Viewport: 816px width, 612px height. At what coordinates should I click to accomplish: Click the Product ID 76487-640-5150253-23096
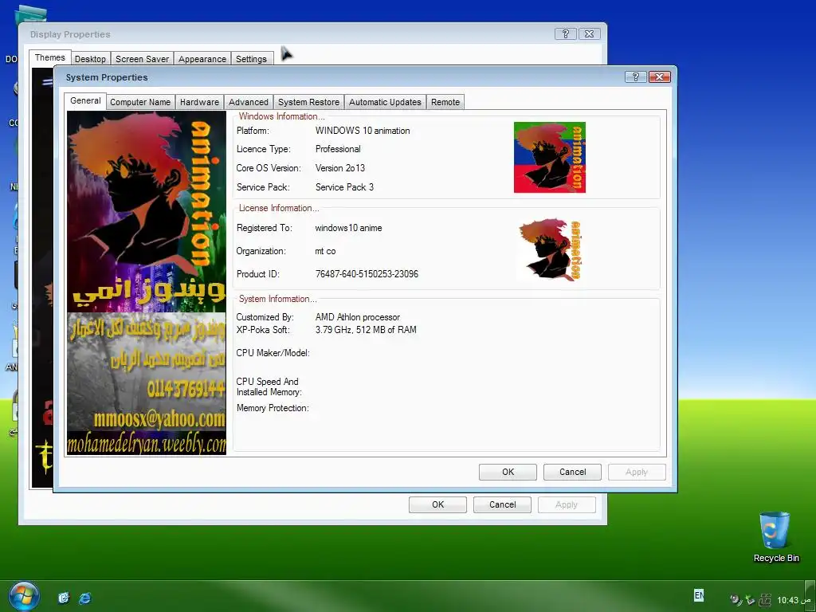pos(367,274)
